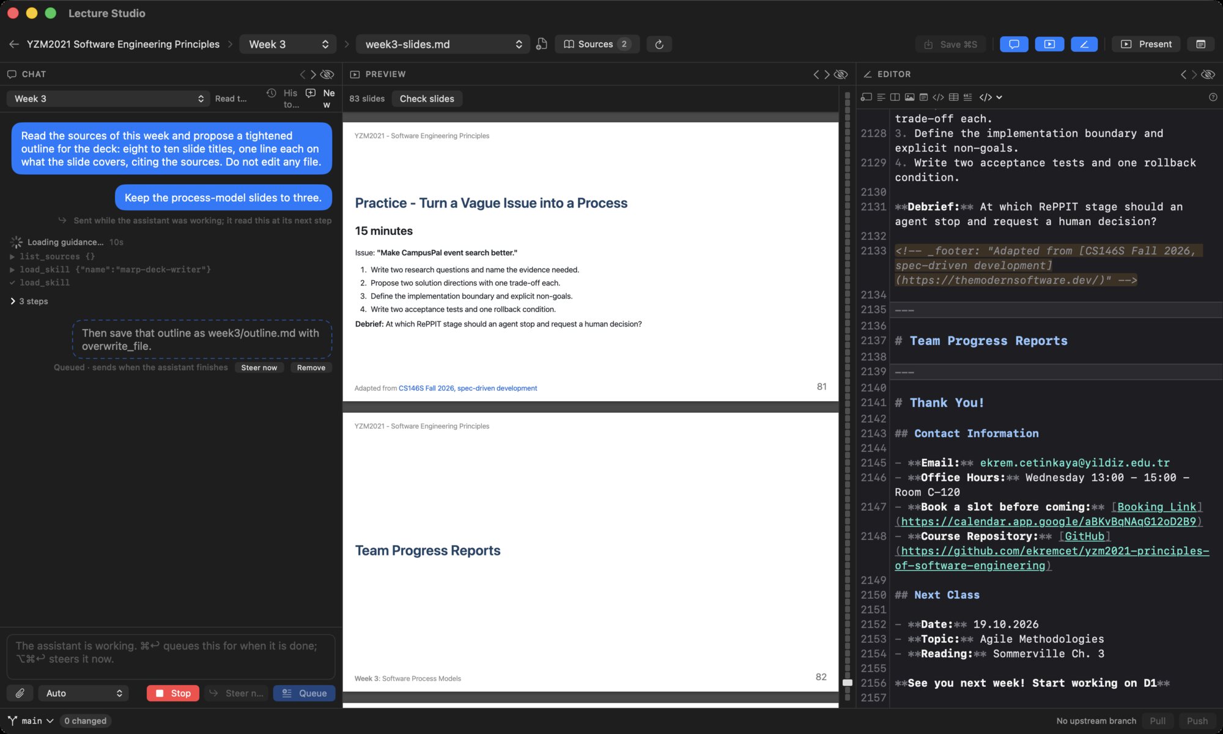Image resolution: width=1223 pixels, height=734 pixels.
Task: Insert a table via the editor toolbar
Action: coord(953,97)
